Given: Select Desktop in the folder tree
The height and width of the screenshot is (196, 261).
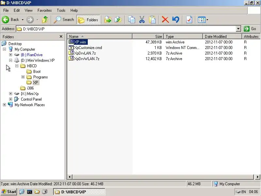Looking at the screenshot, I should pyautogui.click(x=15, y=44).
